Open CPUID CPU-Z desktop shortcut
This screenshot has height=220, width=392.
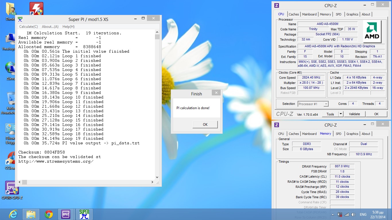(12, 190)
